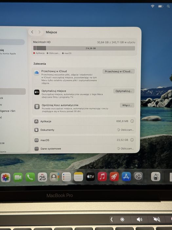Viewport: 172px width, 230px height.
Task: Click the Miejsce page title
Action: coord(51,32)
